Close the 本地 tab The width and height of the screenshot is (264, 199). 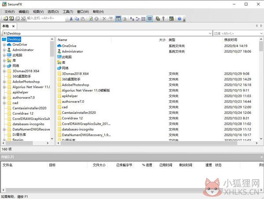pyautogui.click(x=13, y=26)
